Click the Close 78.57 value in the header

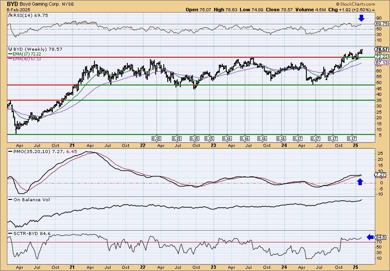click(x=279, y=10)
